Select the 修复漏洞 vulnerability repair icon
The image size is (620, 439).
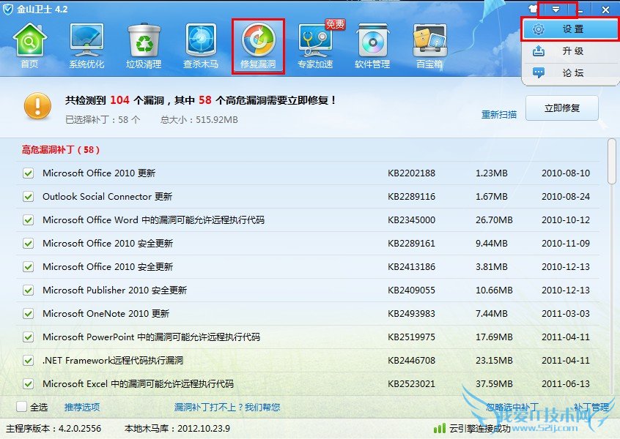(x=258, y=46)
